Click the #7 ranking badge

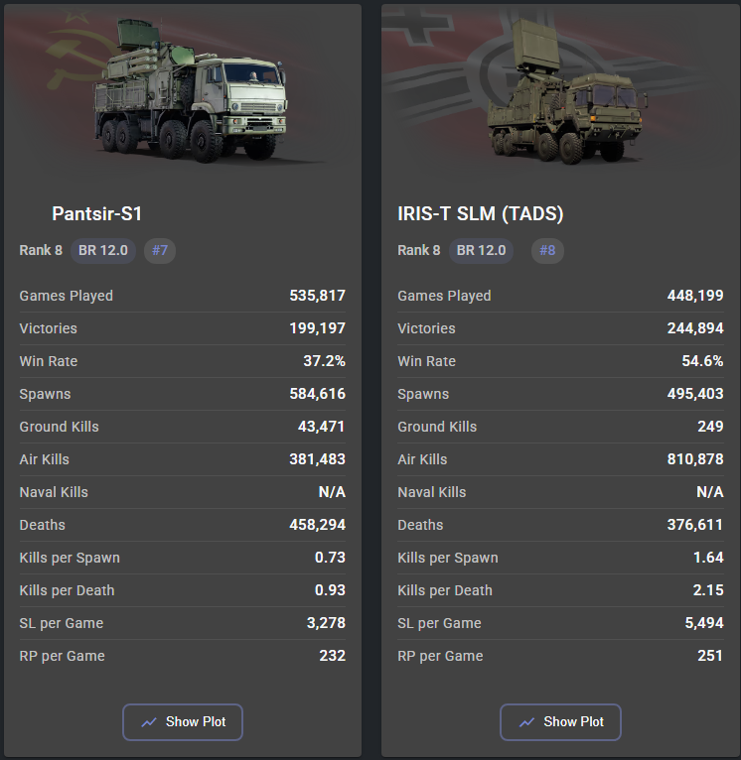160,251
